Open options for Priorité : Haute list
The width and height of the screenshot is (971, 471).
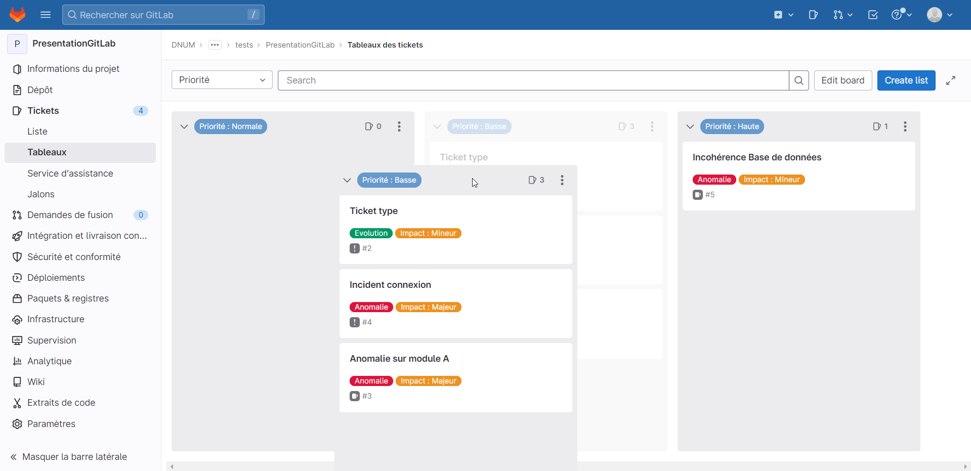click(x=905, y=126)
